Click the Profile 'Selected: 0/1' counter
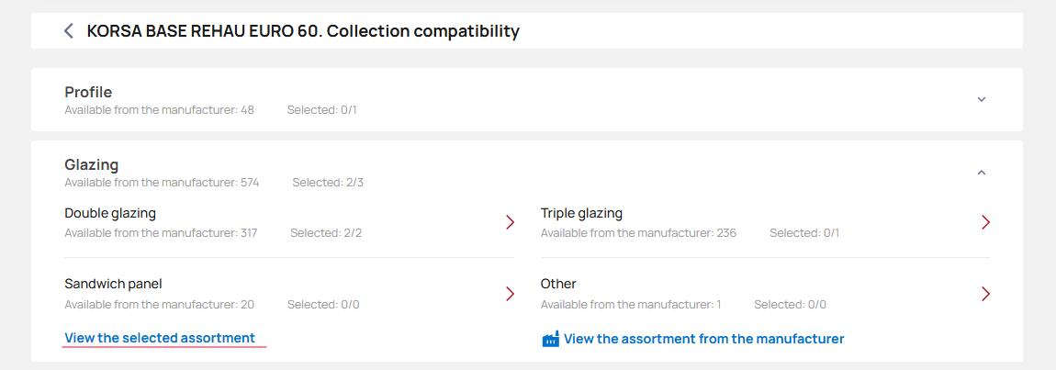 (x=321, y=110)
